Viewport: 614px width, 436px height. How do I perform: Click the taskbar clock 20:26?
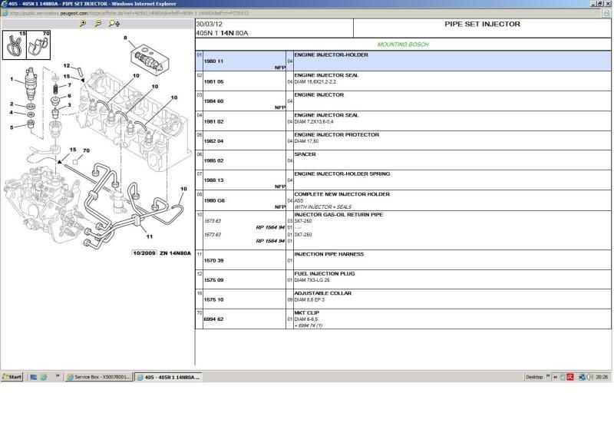(602, 377)
